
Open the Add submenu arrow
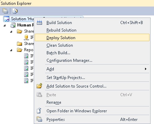146,69
